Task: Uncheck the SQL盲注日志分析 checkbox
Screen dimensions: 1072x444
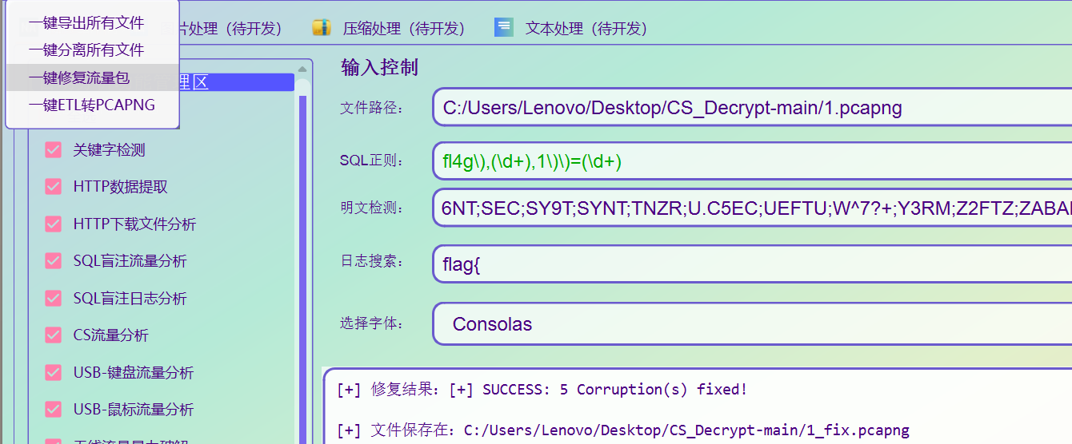Action: 54,298
